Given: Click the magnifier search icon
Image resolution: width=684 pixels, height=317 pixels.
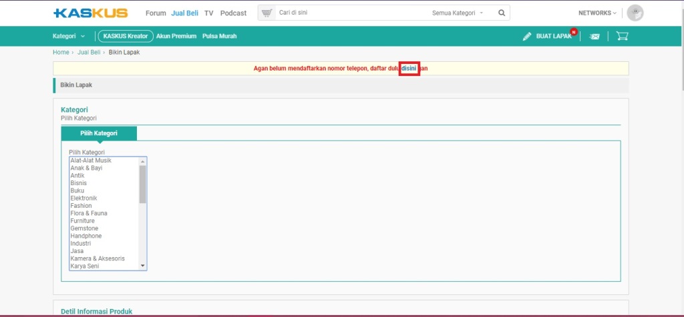Looking at the screenshot, I should (x=502, y=13).
